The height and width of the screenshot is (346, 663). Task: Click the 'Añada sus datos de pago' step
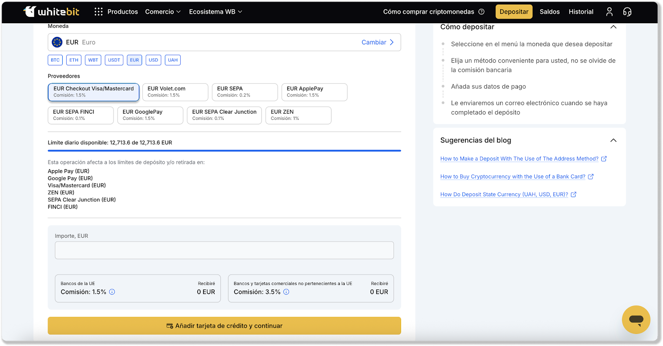[488, 87]
